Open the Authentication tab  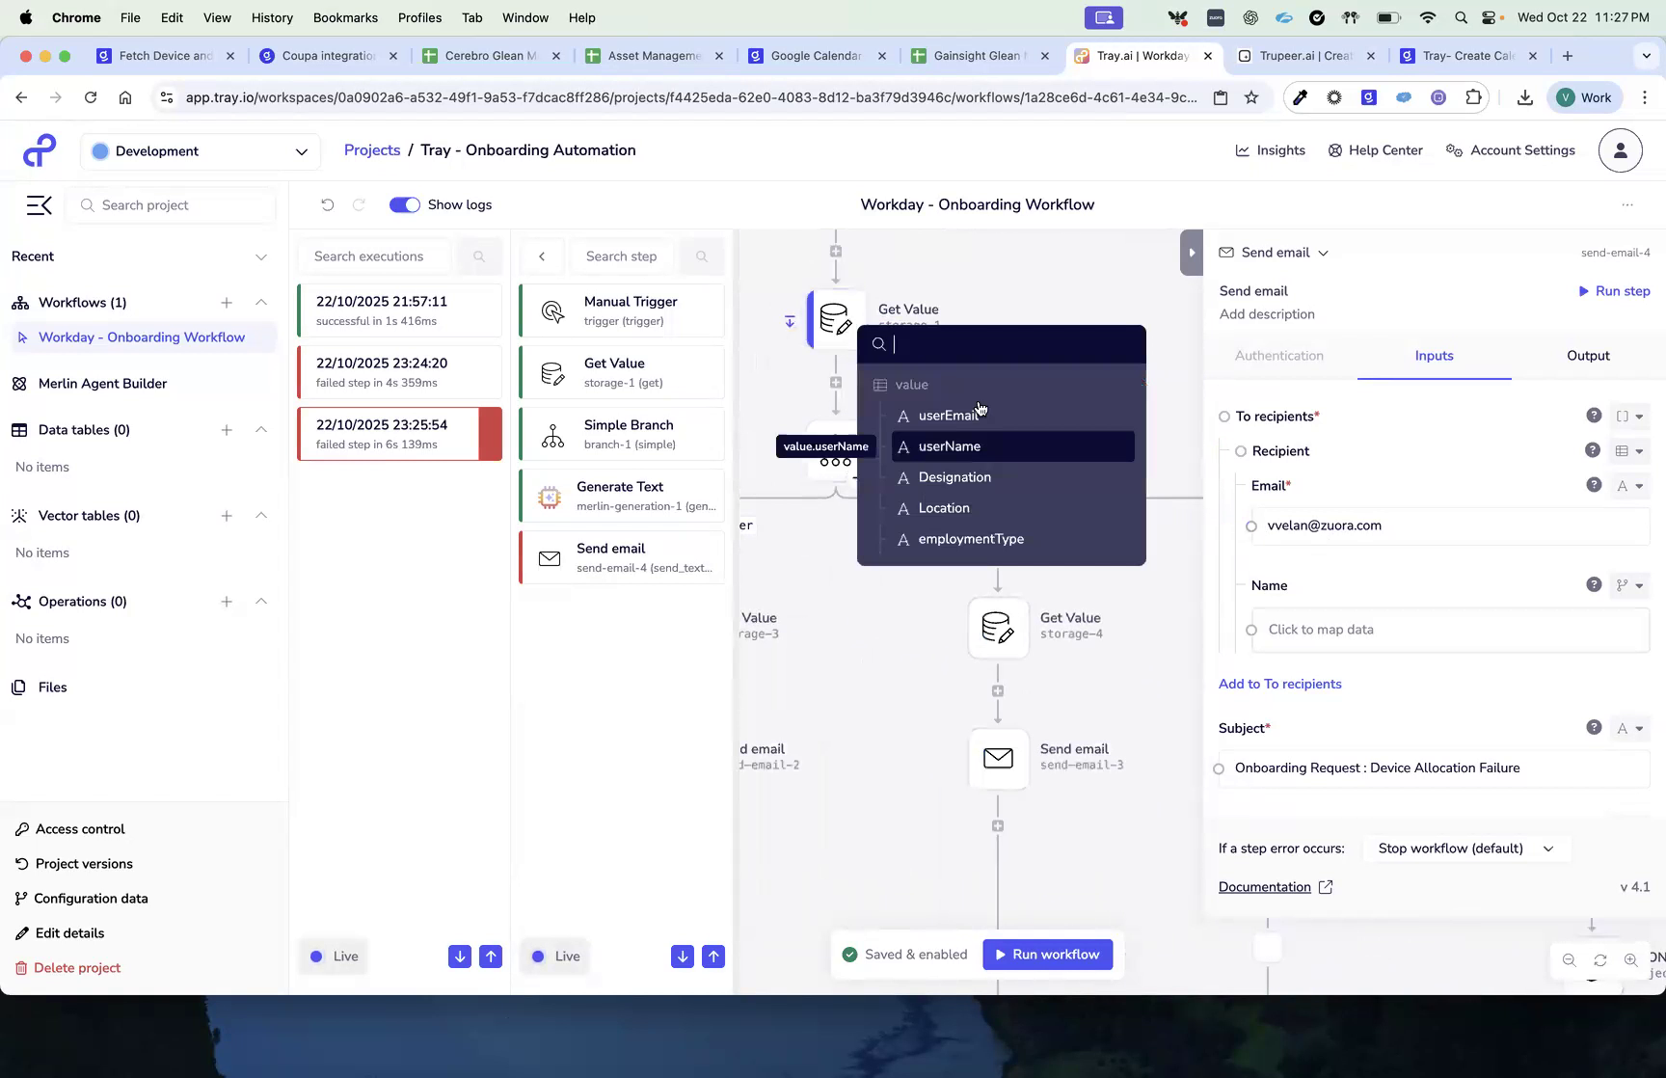(1278, 356)
